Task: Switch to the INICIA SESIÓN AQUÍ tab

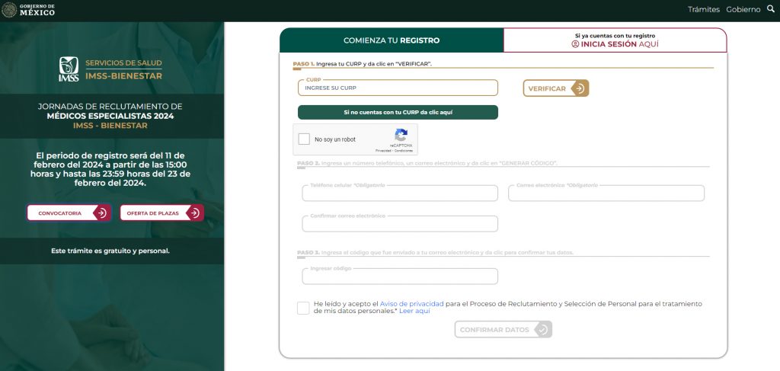Action: (615, 40)
